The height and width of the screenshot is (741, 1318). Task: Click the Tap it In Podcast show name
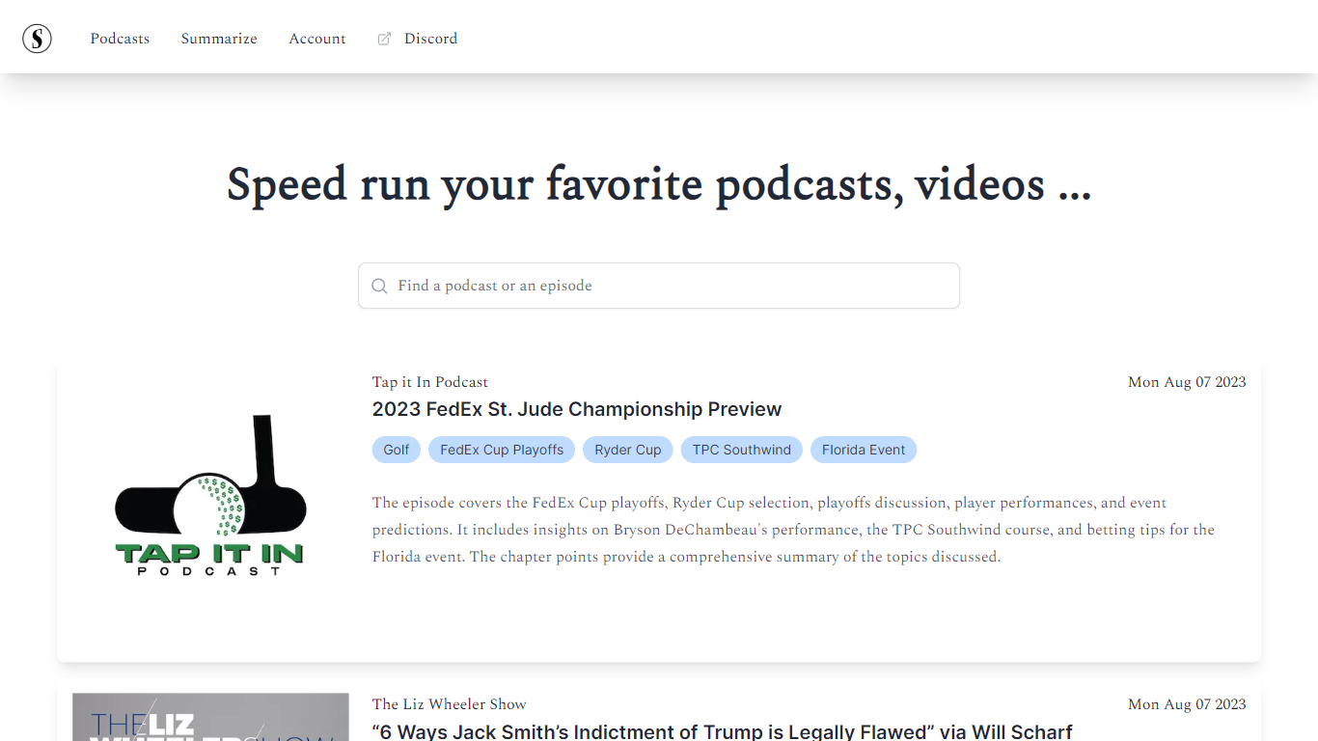click(x=429, y=382)
